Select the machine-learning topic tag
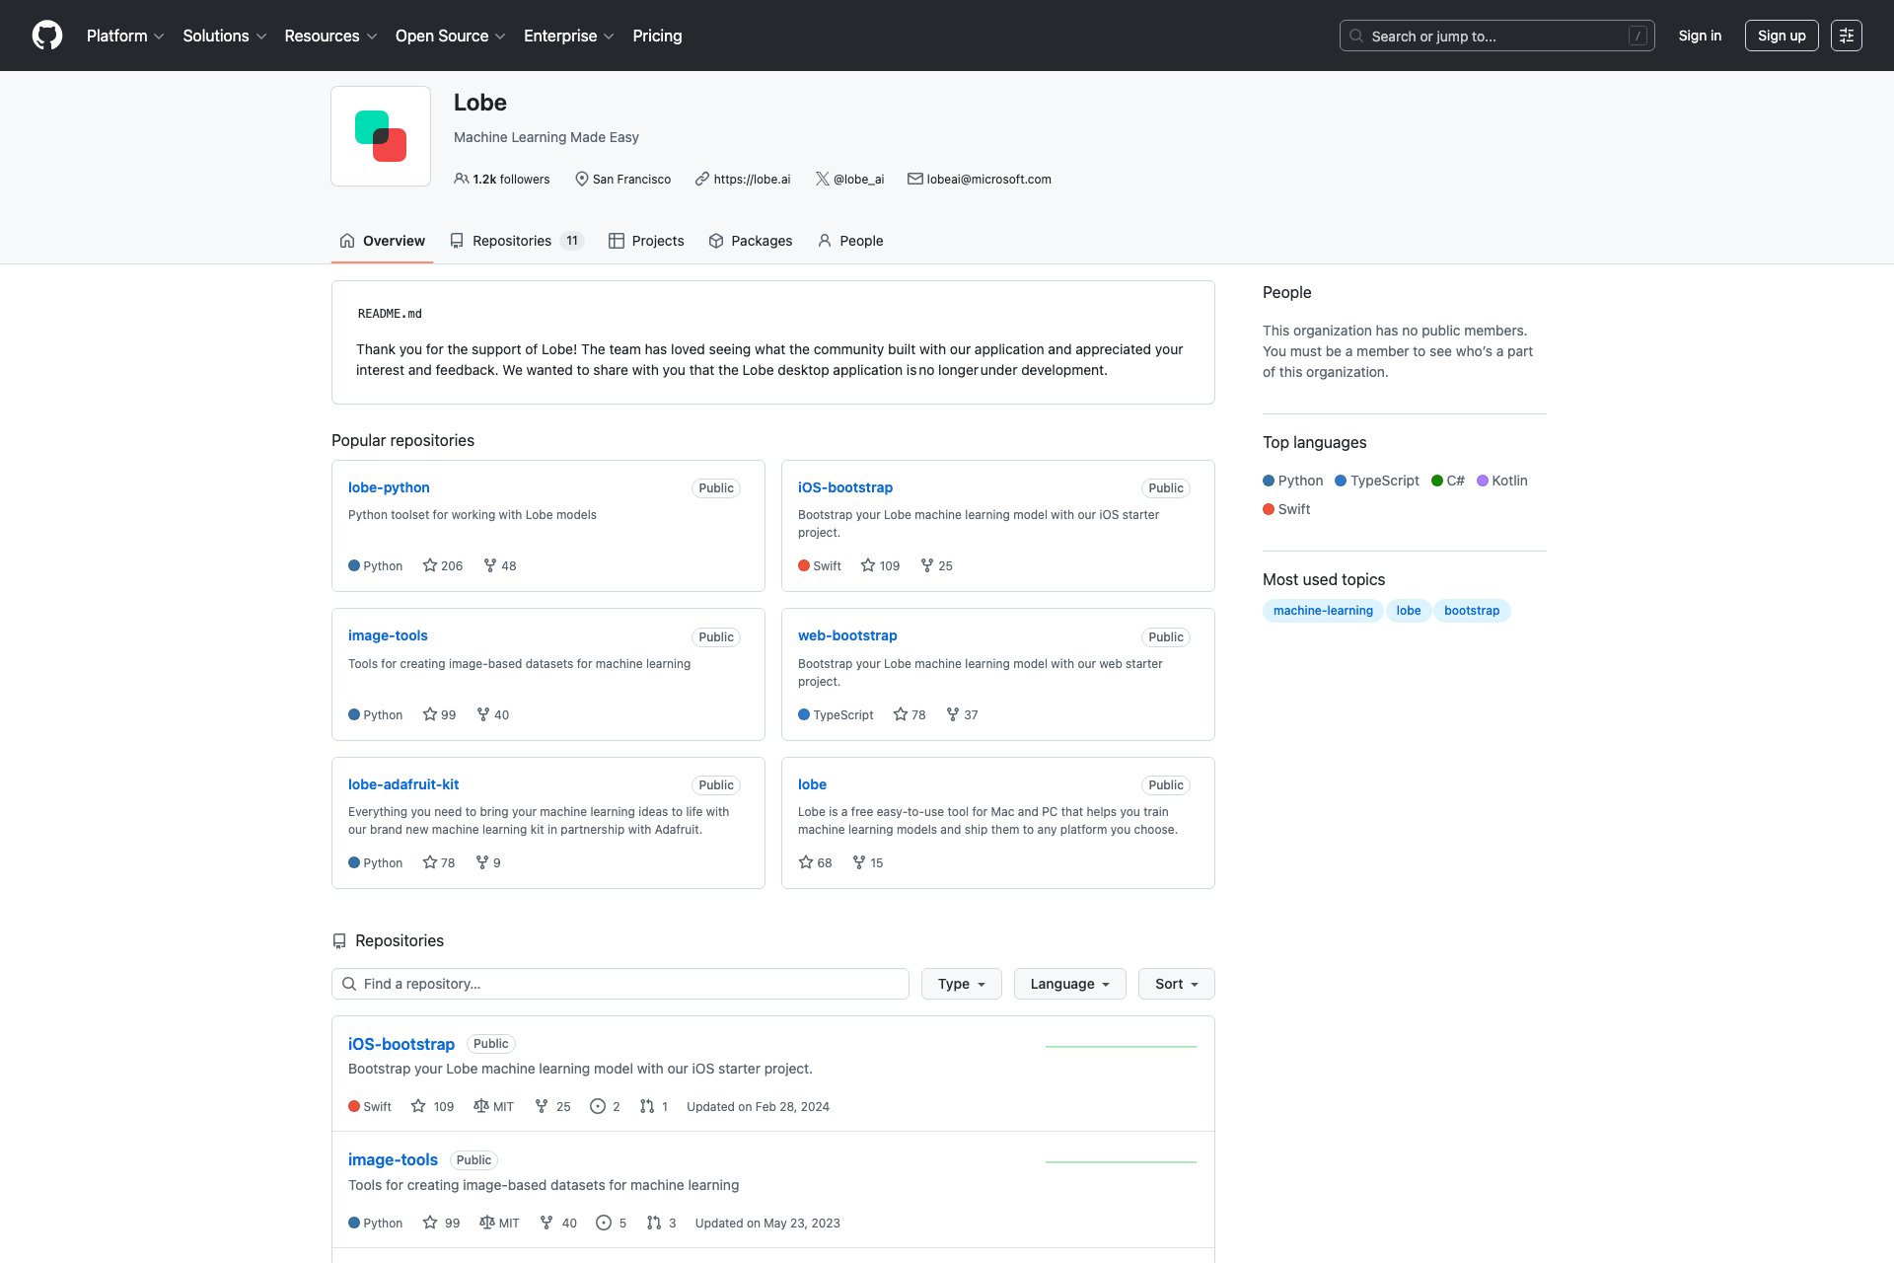 click(1322, 611)
